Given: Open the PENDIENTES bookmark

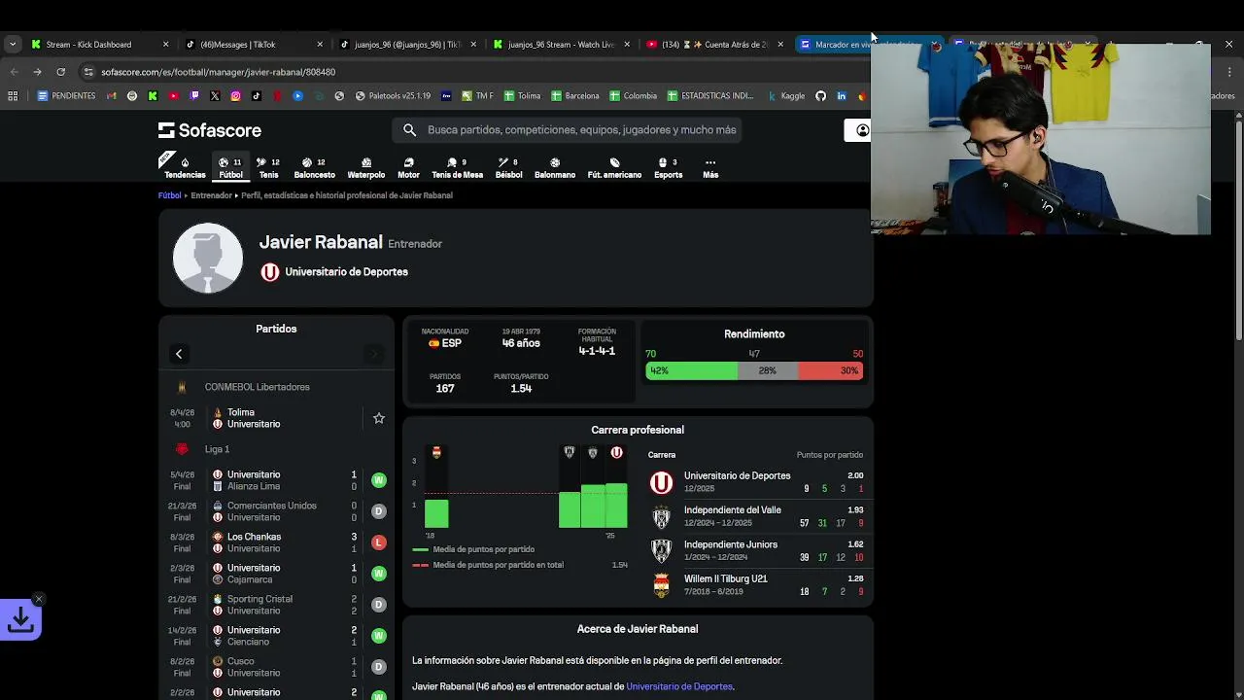Looking at the screenshot, I should (x=66, y=96).
